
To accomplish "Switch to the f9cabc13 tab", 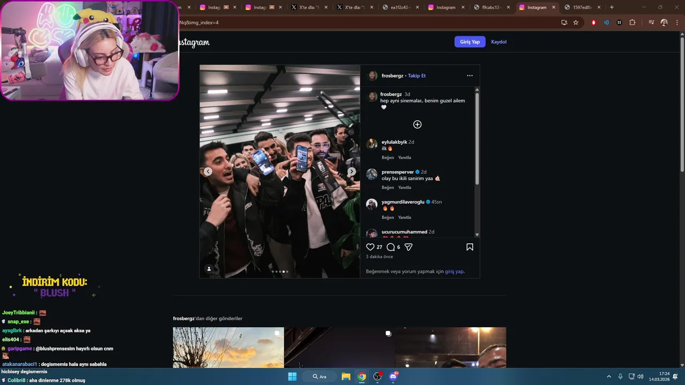I will 491,7.
